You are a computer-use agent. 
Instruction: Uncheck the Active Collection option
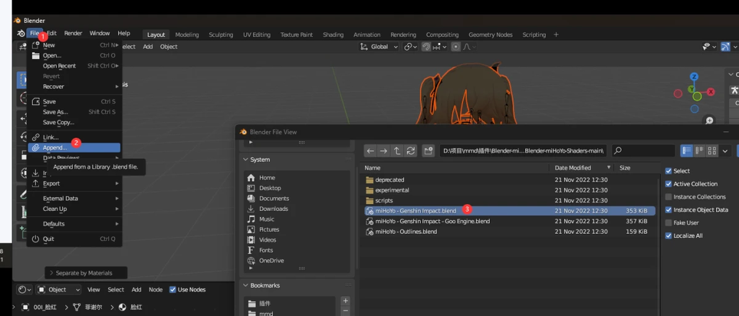(668, 184)
